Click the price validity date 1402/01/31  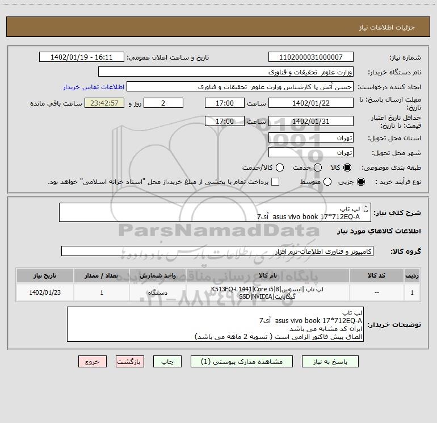tap(311, 122)
